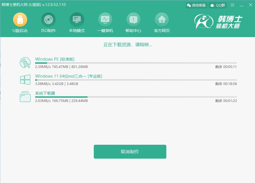Image resolution: width=255 pixels, height=183 pixels.
Task: Click the Windows 11 logo icon
Action: point(25,80)
